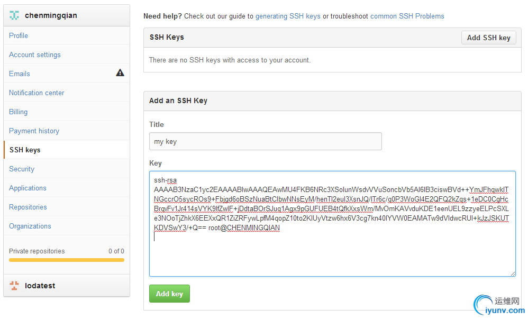The width and height of the screenshot is (528, 319).
Task: Follow the common SSH Problems link
Action: point(407,16)
